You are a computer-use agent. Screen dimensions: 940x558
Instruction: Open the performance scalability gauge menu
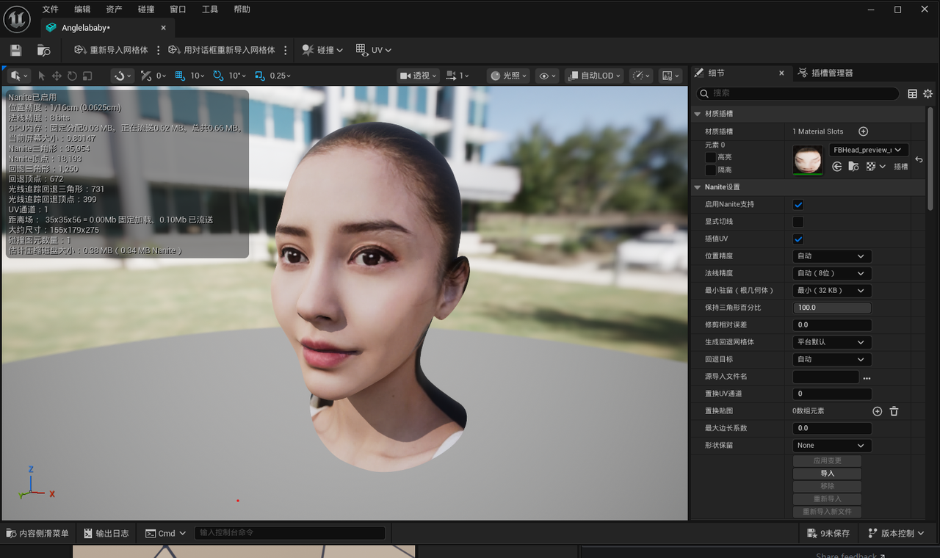[641, 76]
